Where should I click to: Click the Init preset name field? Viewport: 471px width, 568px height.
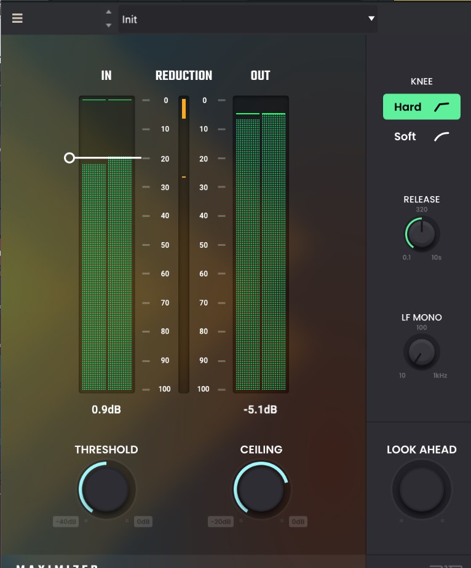240,19
